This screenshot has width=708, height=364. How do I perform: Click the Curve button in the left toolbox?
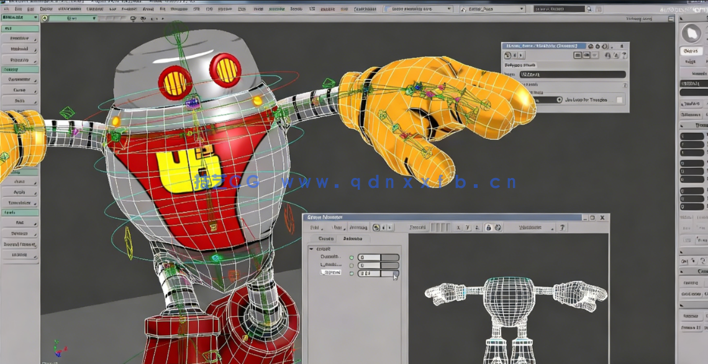click(19, 91)
